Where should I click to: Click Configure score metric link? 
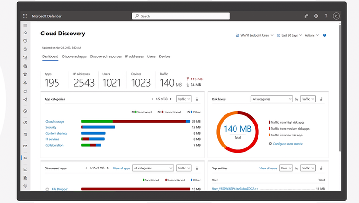click(x=288, y=144)
